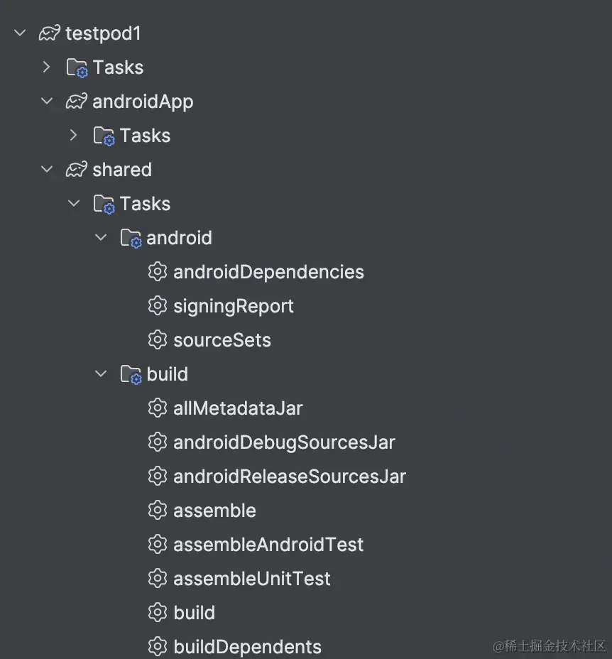Click the Gradle elephant icon beside testpod1

pos(50,33)
